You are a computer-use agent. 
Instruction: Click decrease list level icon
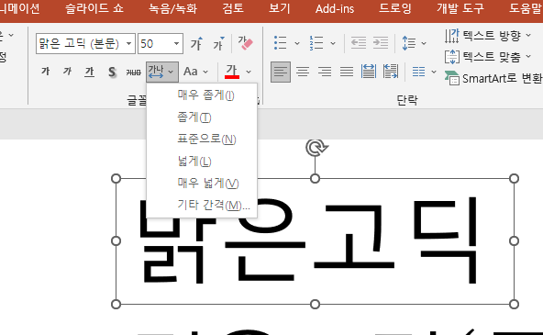[x=359, y=43]
